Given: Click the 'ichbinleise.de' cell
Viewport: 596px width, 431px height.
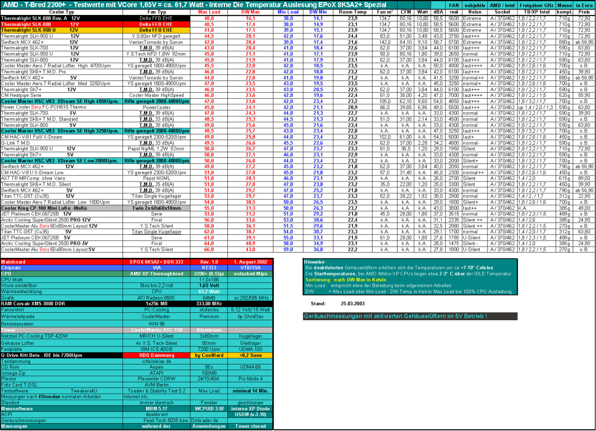Looking at the screenshot, I should coord(156,361).
